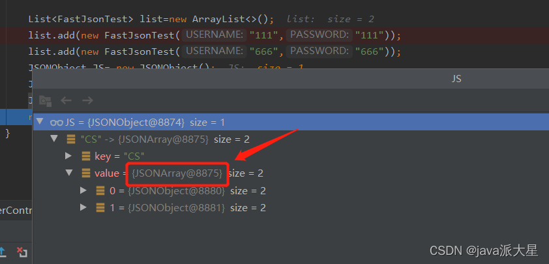Click the JS popup title bar
The height and width of the screenshot is (264, 549).
[x=291, y=79]
